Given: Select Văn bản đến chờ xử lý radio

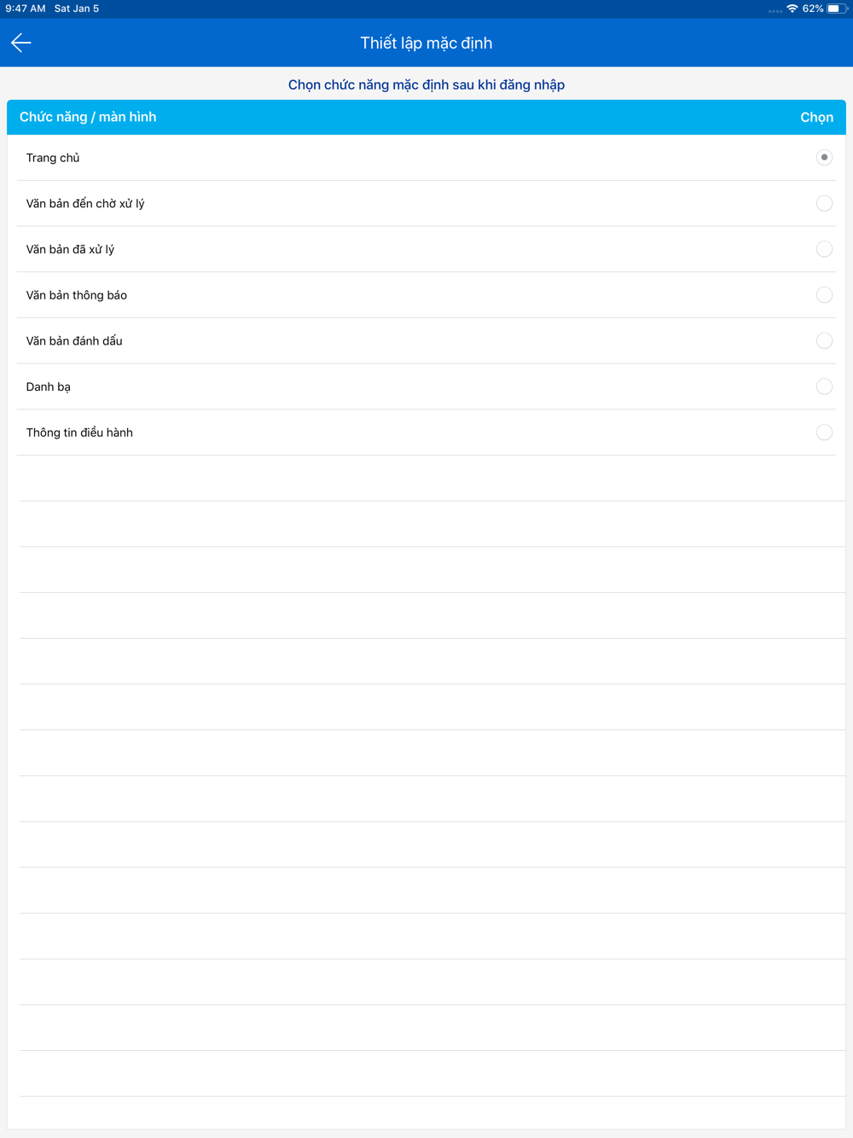Looking at the screenshot, I should coord(824,203).
